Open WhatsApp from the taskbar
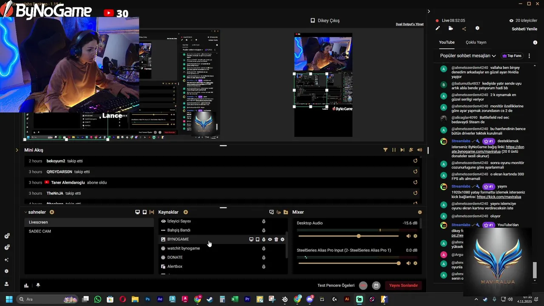Image resolution: width=544 pixels, height=306 pixels. click(x=98, y=299)
